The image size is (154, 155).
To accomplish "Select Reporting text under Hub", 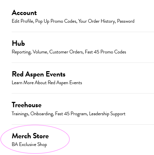I will (x=22, y=52).
